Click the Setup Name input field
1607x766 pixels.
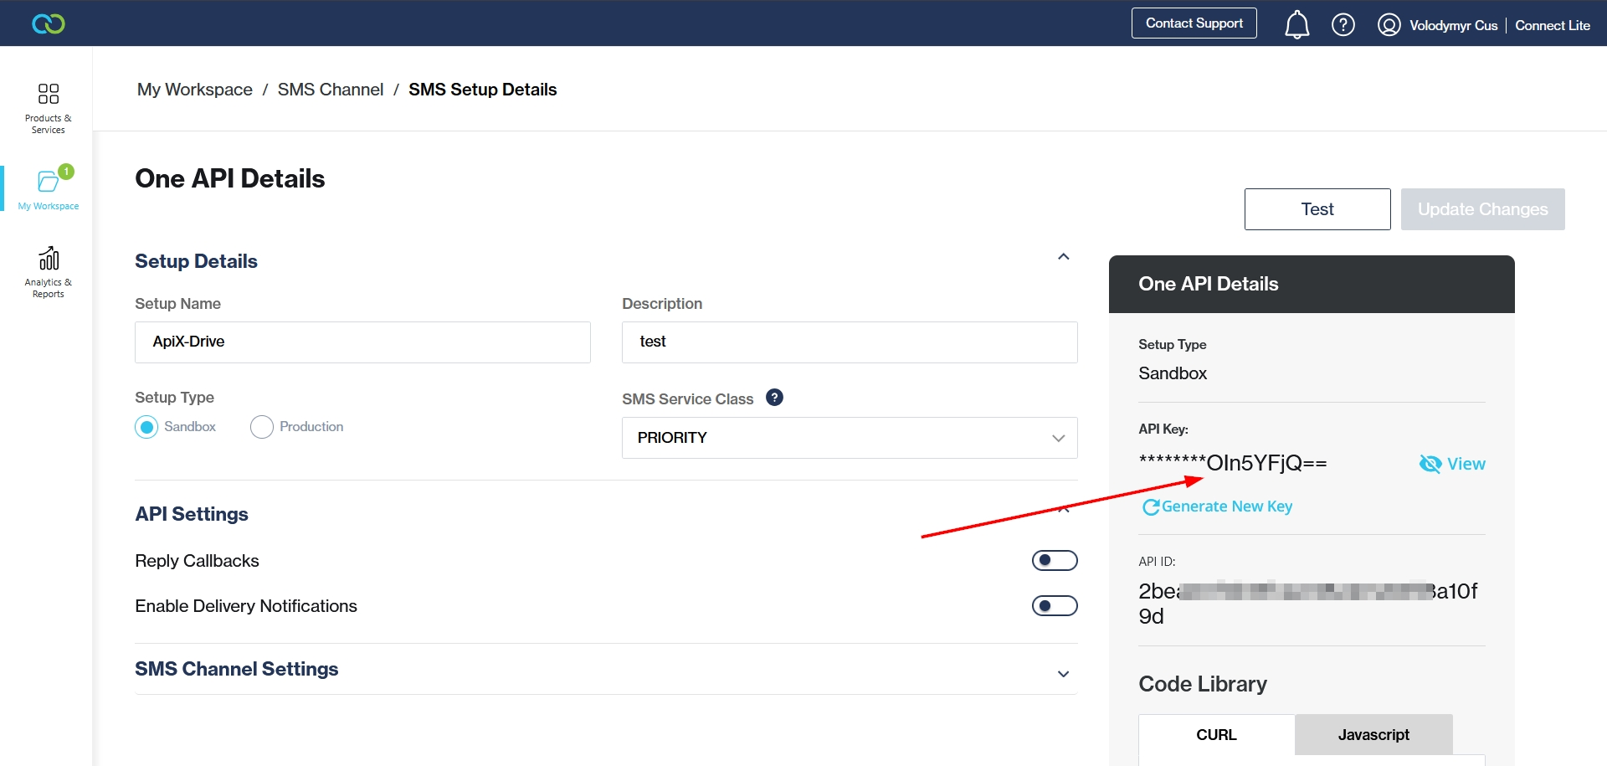(362, 342)
